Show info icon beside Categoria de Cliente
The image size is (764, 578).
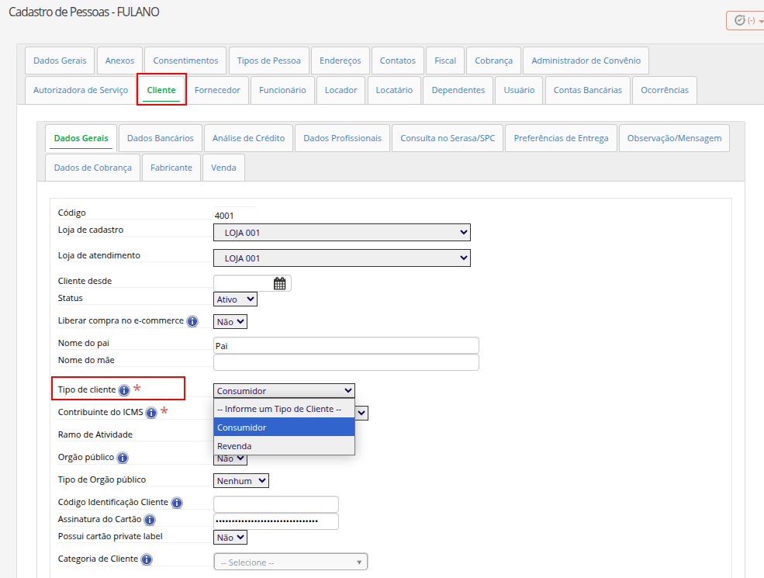pyautogui.click(x=147, y=559)
